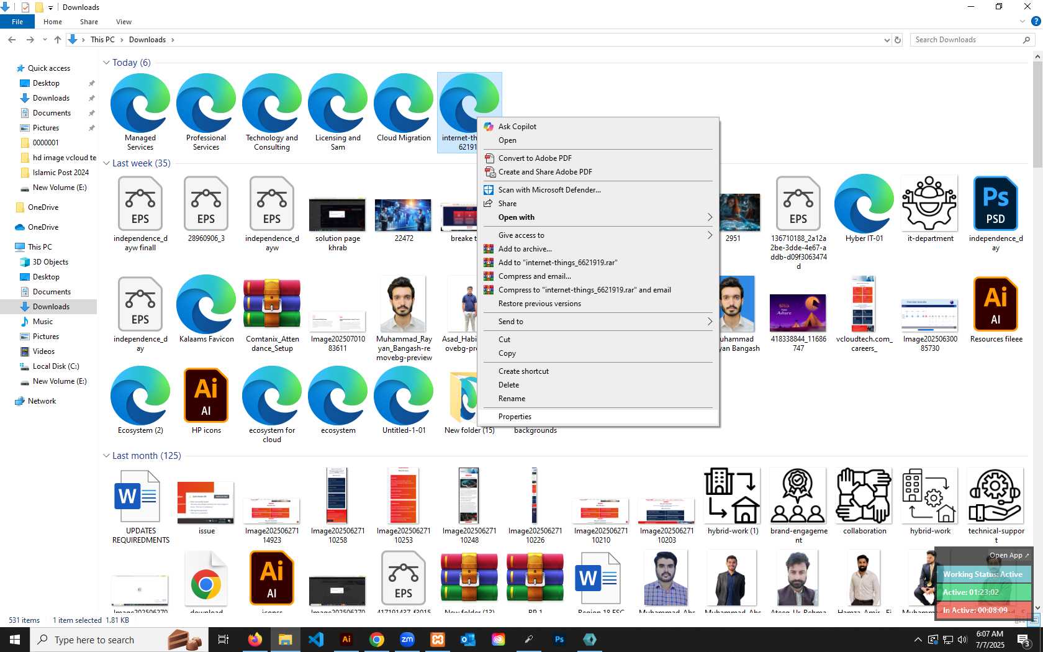
Task: Expand the ribbon chevron
Action: [x=1022, y=21]
